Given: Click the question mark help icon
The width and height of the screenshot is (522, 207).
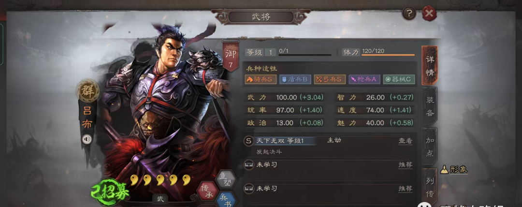Looking at the screenshot, I should tap(409, 14).
